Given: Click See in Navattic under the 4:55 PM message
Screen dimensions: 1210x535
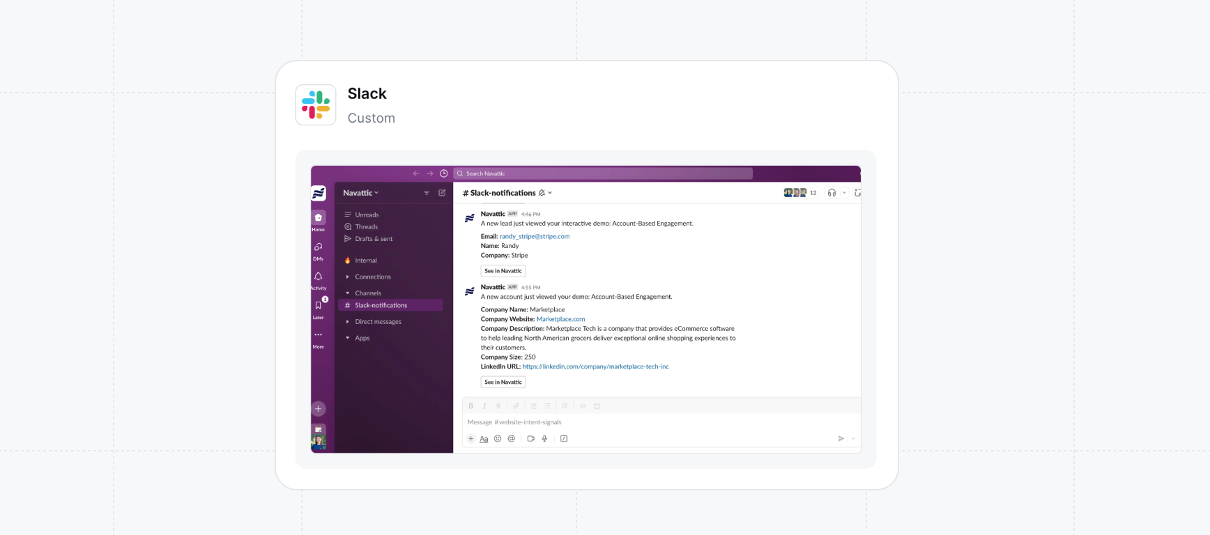Looking at the screenshot, I should (x=503, y=382).
